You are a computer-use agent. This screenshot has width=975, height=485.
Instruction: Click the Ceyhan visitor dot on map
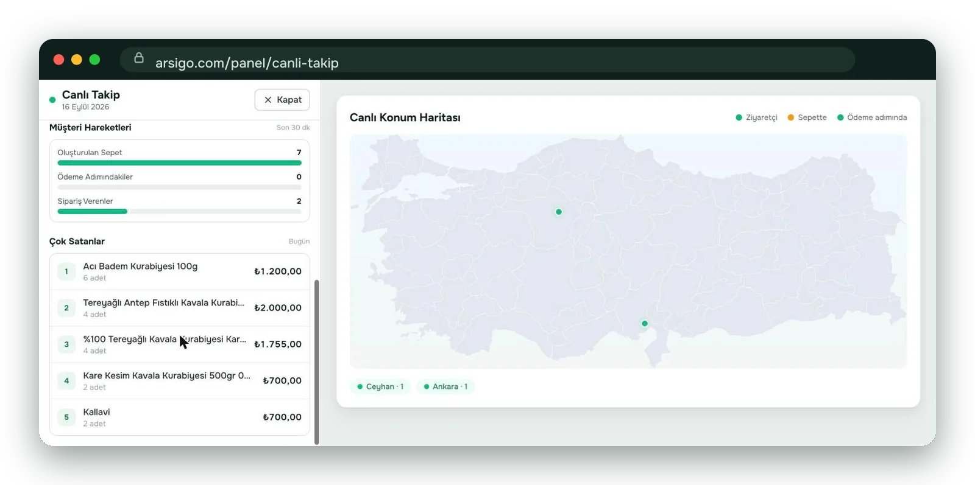[x=645, y=324]
